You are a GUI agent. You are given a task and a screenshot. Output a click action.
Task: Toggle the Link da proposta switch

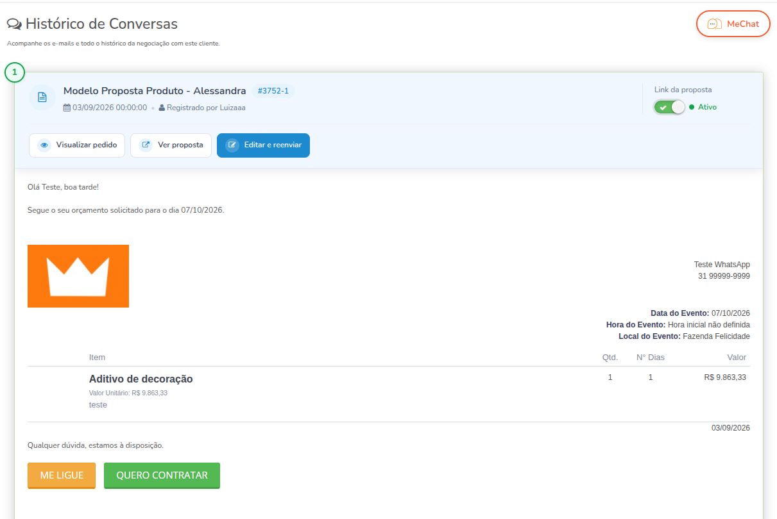tap(670, 107)
